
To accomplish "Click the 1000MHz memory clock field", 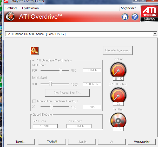I will tap(92, 84).
